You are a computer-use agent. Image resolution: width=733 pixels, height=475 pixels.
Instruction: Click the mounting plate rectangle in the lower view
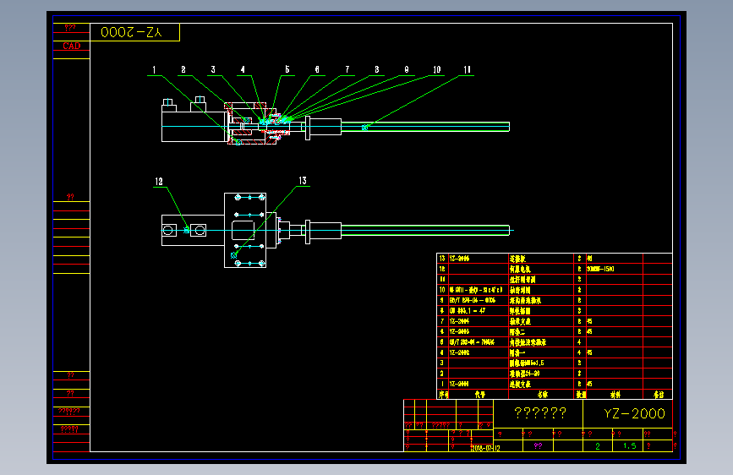(x=245, y=230)
